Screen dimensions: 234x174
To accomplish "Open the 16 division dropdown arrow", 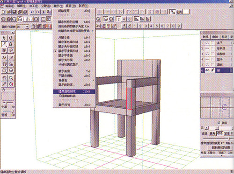I will pos(27,27).
